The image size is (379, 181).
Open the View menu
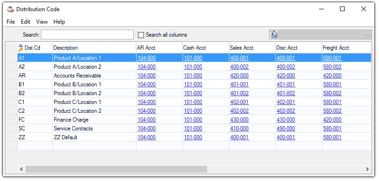click(x=42, y=22)
